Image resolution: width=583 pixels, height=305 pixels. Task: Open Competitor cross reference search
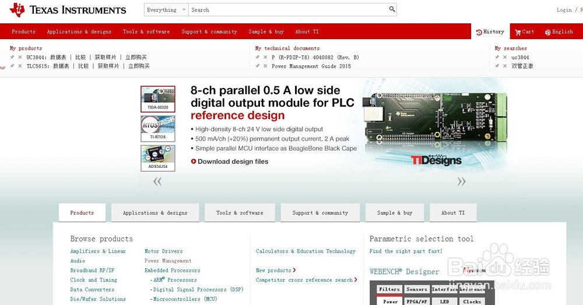click(x=307, y=280)
